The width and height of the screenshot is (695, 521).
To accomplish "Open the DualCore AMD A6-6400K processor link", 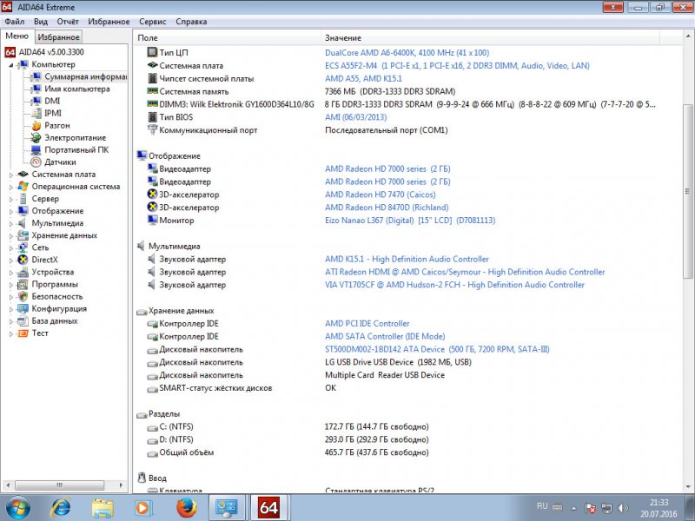I will coord(407,53).
